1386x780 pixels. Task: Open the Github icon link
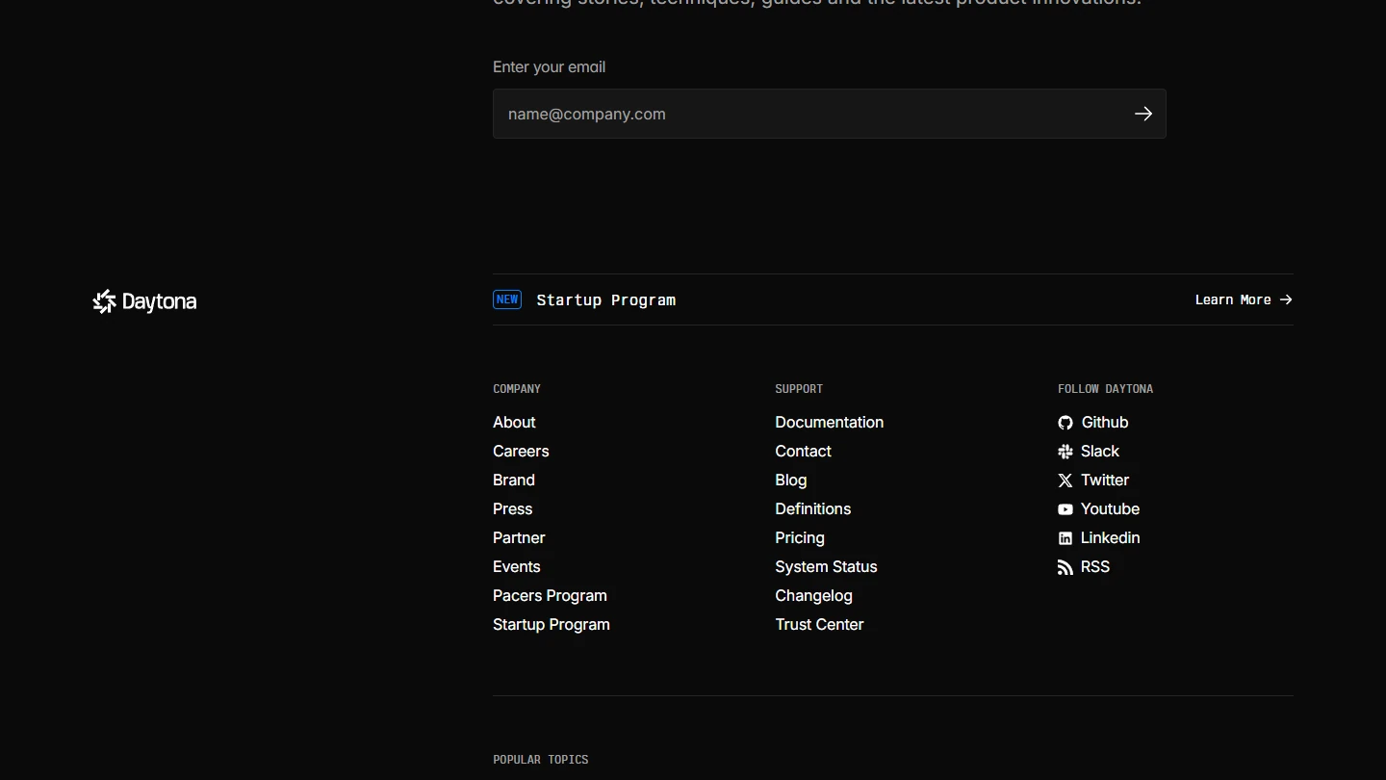pyautogui.click(x=1065, y=423)
